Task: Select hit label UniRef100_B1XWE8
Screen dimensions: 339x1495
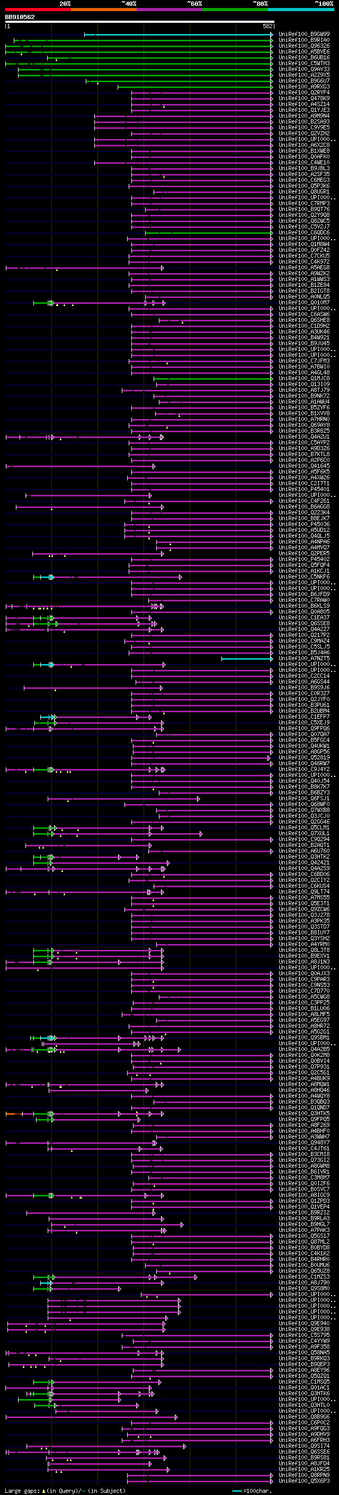Action: tap(304, 150)
